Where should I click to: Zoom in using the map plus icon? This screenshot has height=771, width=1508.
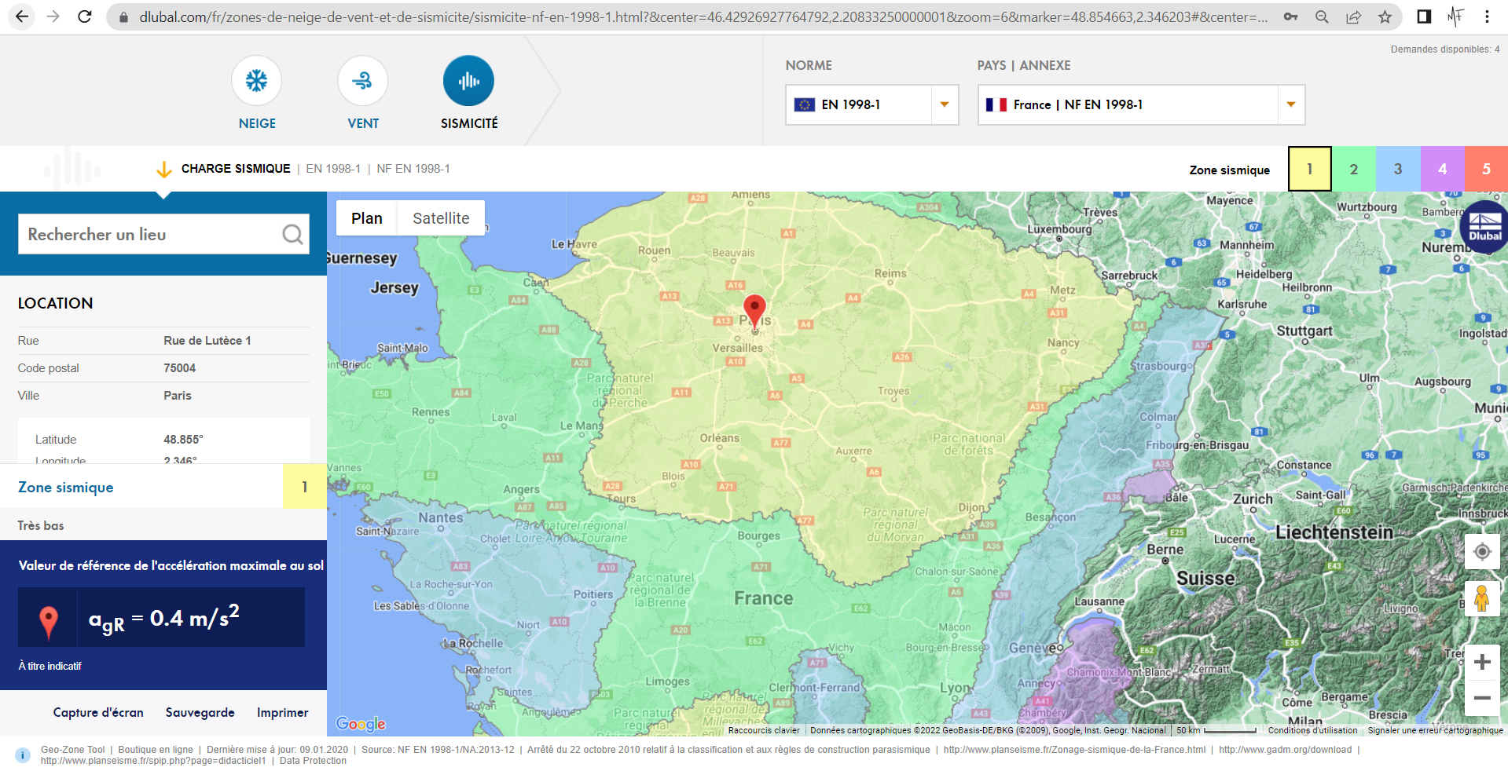click(x=1482, y=662)
